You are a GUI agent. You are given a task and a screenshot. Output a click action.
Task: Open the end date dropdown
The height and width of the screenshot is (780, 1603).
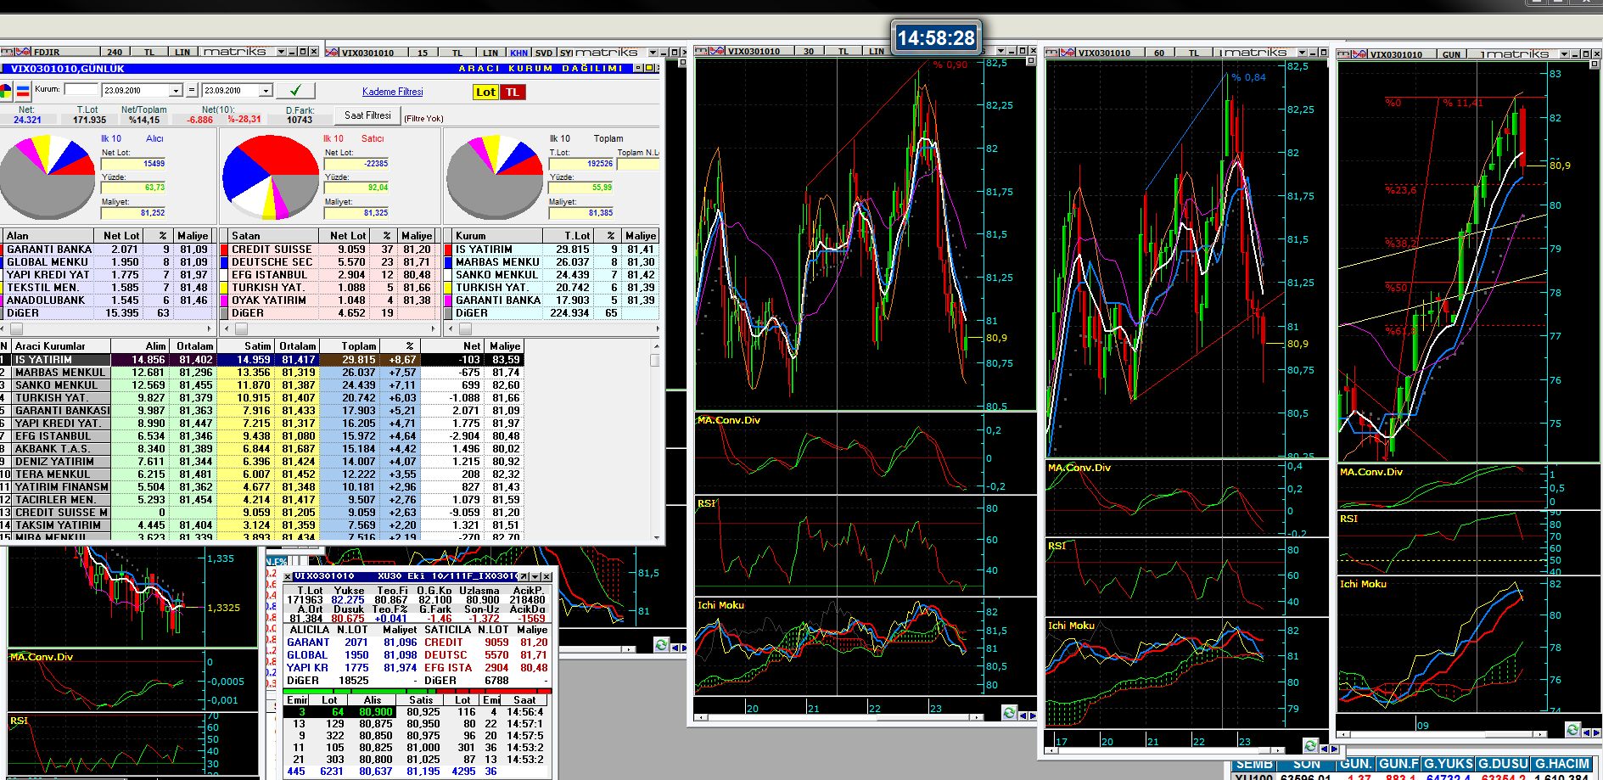265,90
